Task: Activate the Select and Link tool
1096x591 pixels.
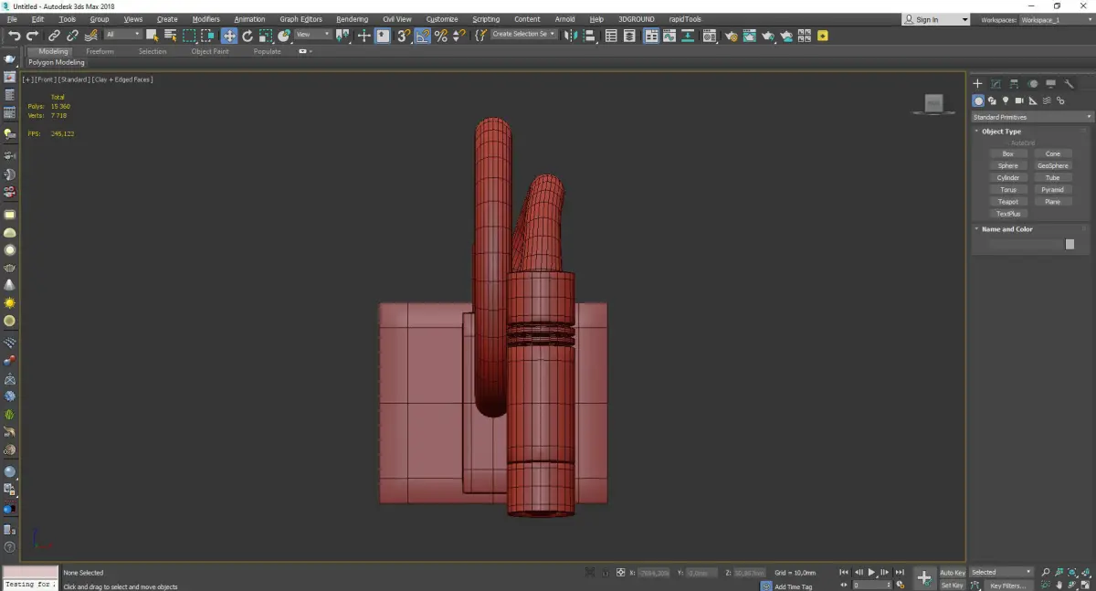Action: (54, 36)
